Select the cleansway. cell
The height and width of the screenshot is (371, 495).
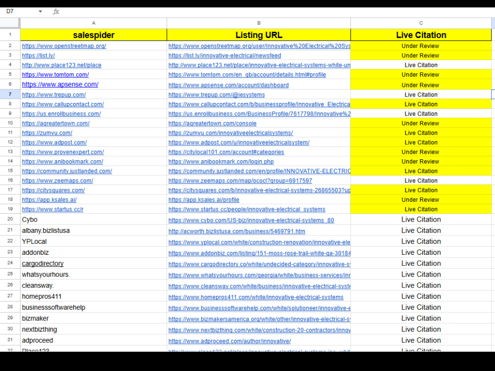click(94, 285)
